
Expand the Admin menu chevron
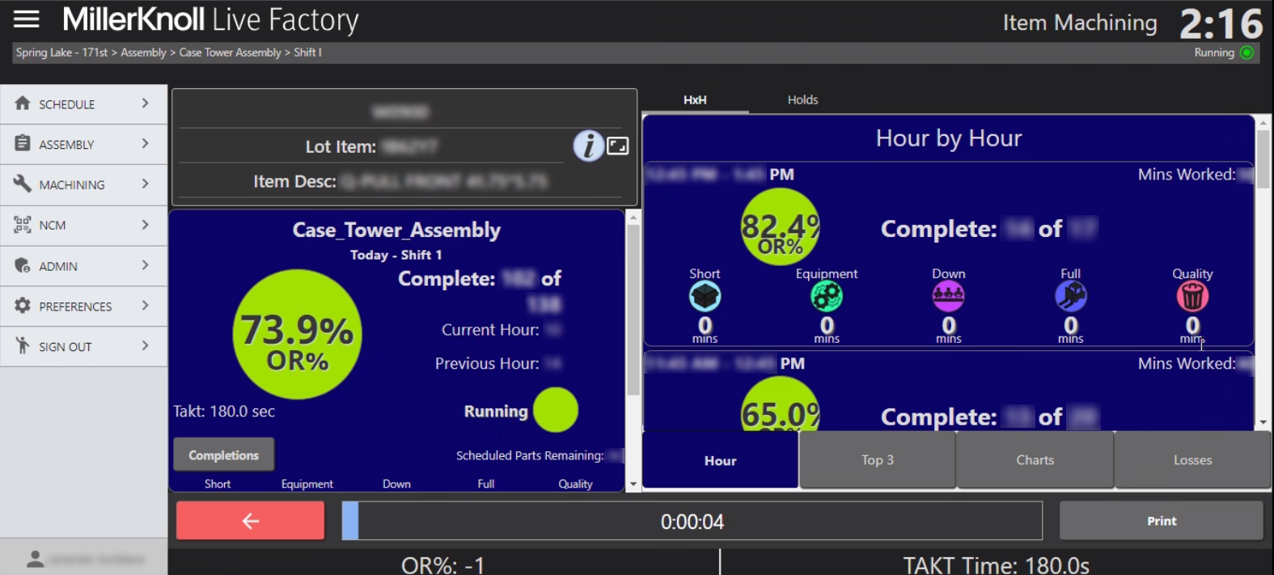146,264
